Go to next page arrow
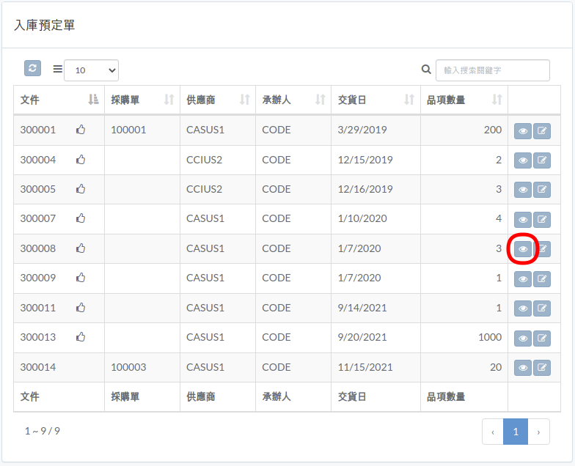Screen dimensions: 575x466 point(538,432)
